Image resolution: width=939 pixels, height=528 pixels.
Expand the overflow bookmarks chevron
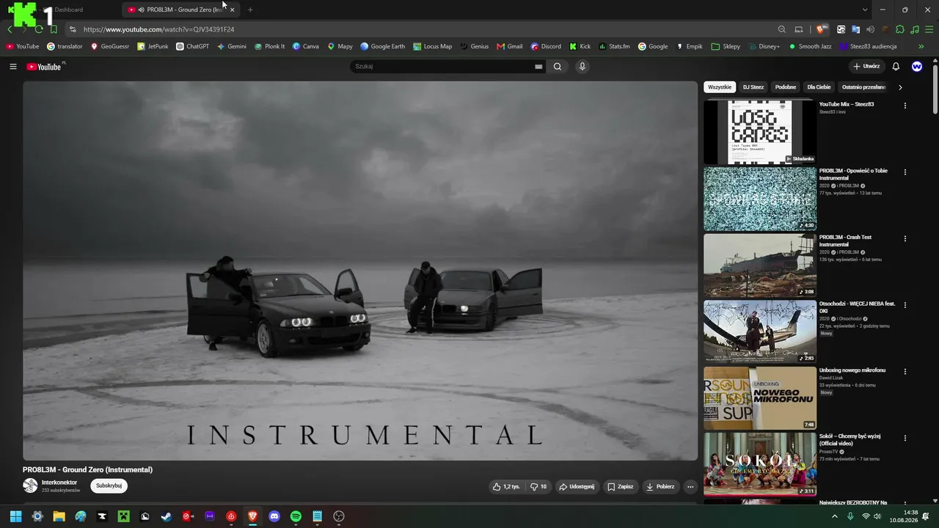coord(921,46)
